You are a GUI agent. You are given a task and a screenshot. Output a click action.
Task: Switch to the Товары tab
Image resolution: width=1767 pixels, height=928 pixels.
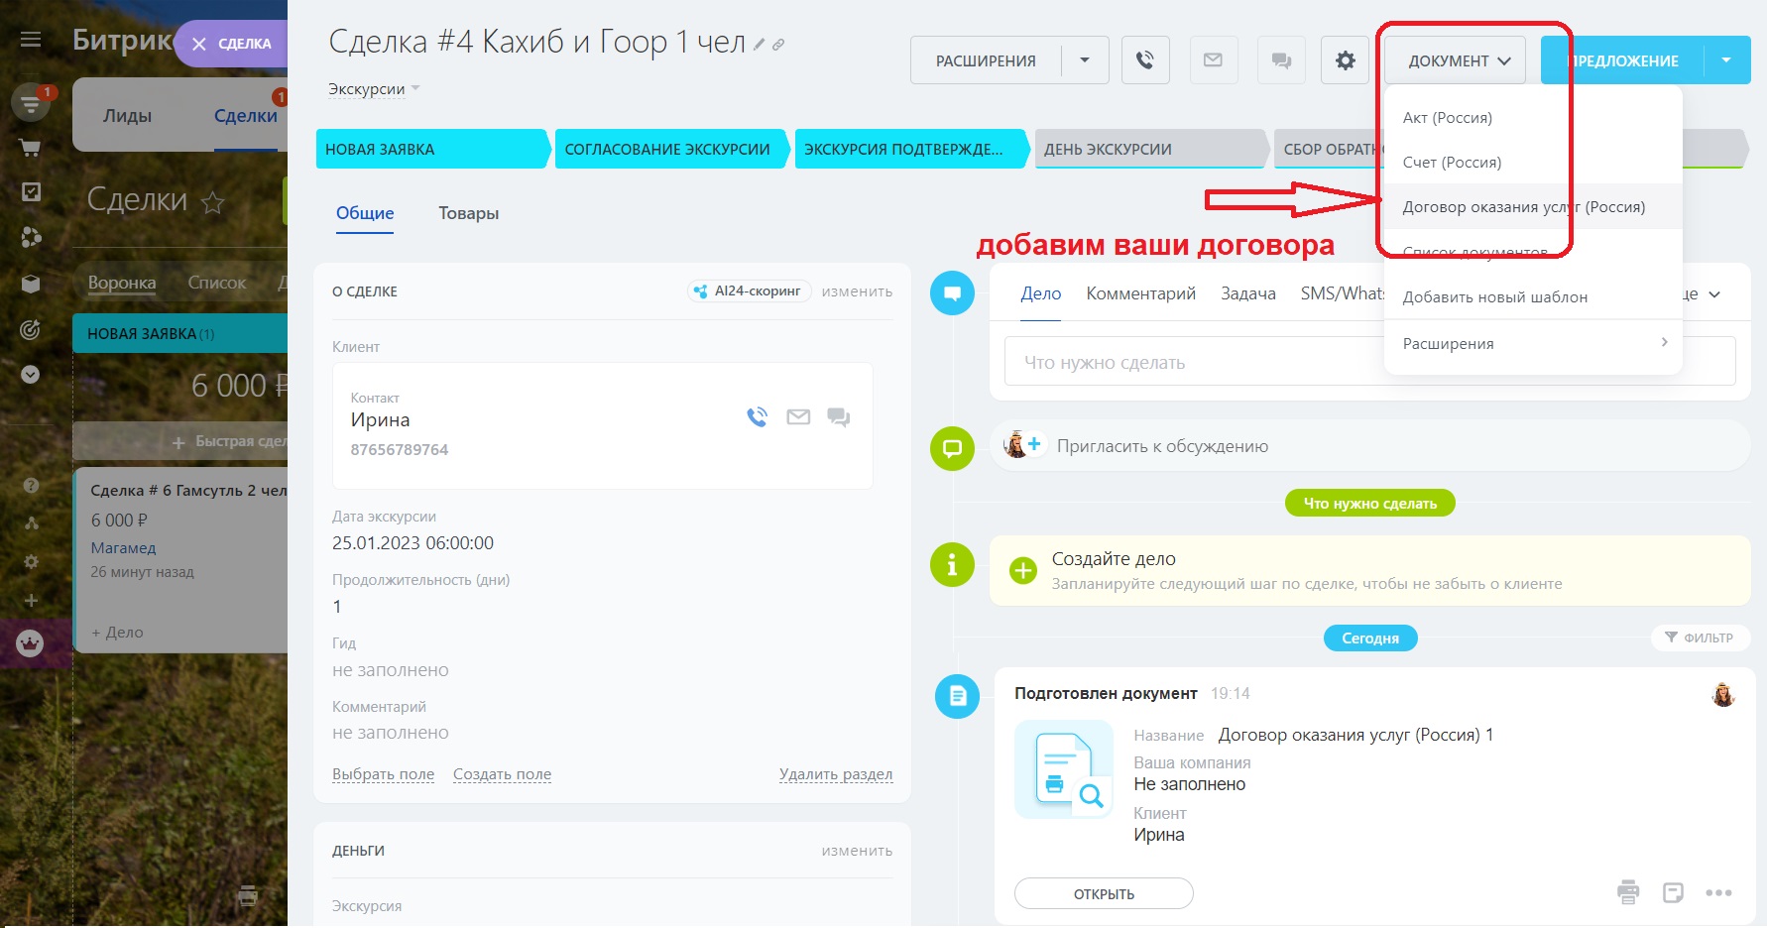(468, 213)
